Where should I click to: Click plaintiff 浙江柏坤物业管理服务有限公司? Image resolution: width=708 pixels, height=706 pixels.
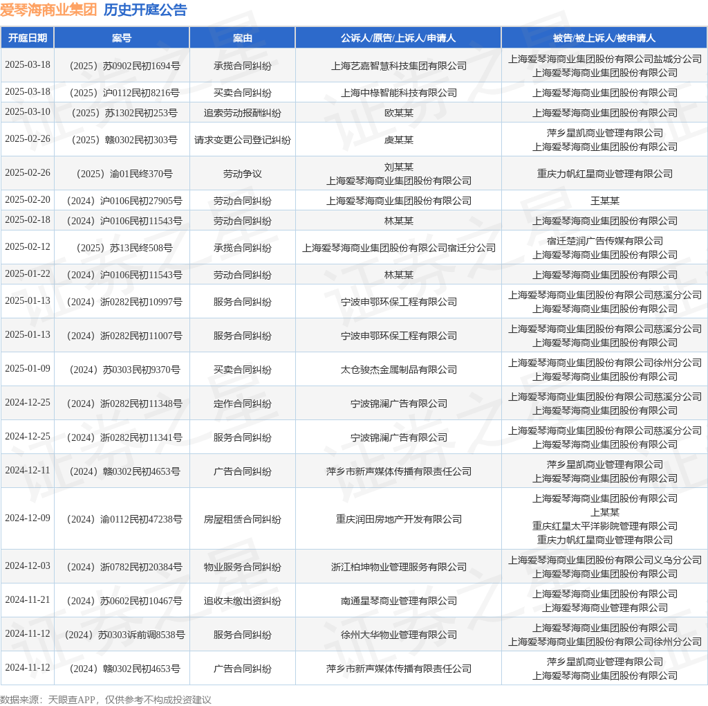399,568
